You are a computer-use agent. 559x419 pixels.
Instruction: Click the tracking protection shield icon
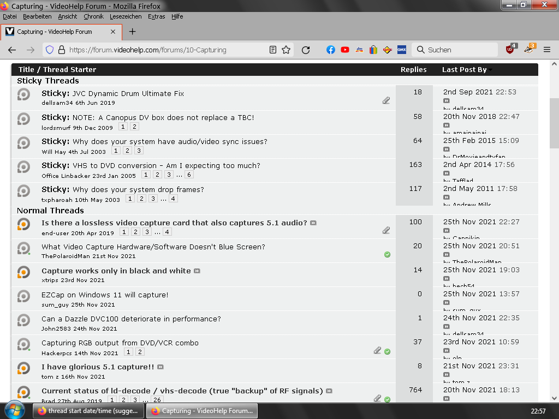[49, 50]
